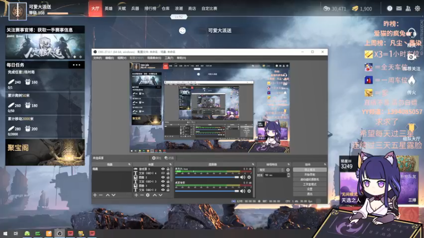424x238 pixels.
Task: Toggle visibility of Text (GDI+) 3 source
Action: point(163,181)
